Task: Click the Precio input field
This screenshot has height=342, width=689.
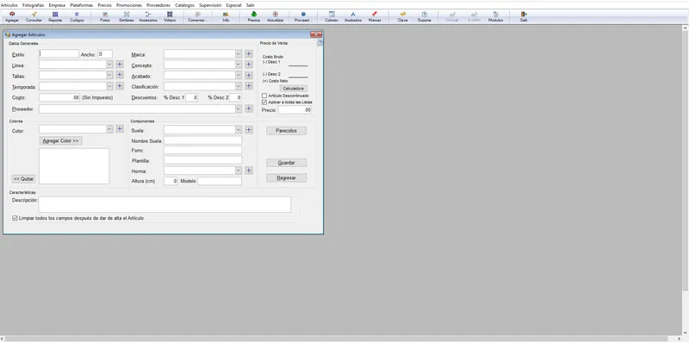Action: [295, 110]
